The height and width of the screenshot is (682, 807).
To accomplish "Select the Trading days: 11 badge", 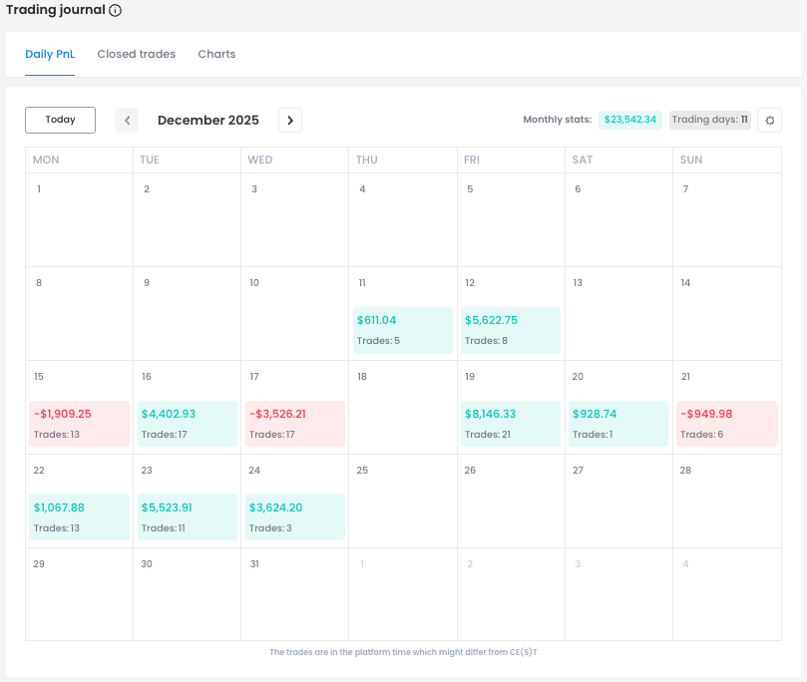I will click(x=709, y=119).
